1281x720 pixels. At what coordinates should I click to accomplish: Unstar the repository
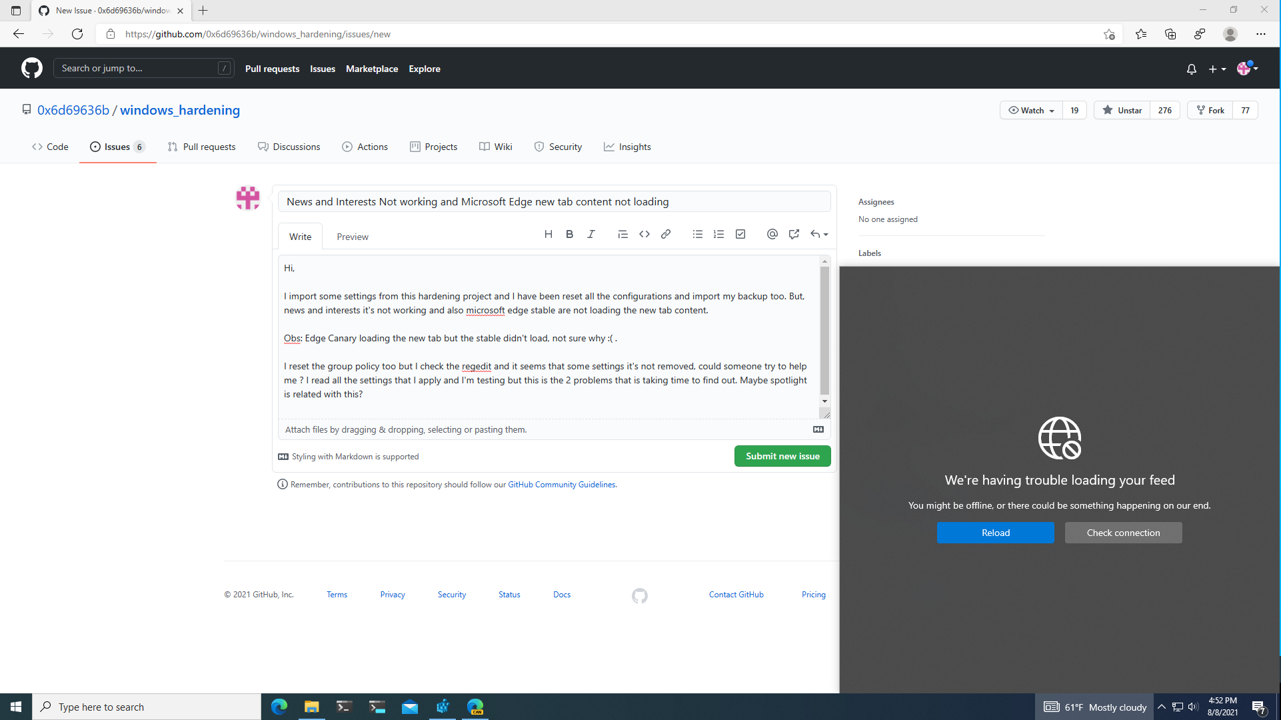pyautogui.click(x=1122, y=111)
